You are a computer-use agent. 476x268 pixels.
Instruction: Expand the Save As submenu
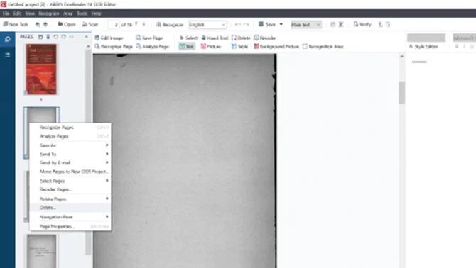[x=70, y=145]
